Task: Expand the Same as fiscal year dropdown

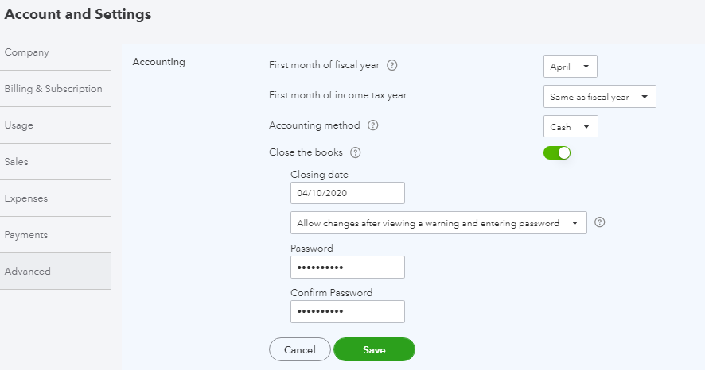Action: (x=599, y=97)
